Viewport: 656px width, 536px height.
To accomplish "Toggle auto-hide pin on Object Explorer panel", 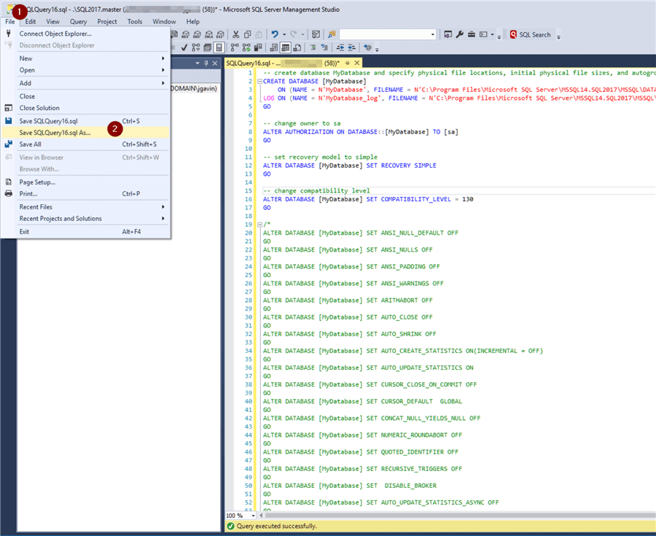I will pyautogui.click(x=206, y=63).
